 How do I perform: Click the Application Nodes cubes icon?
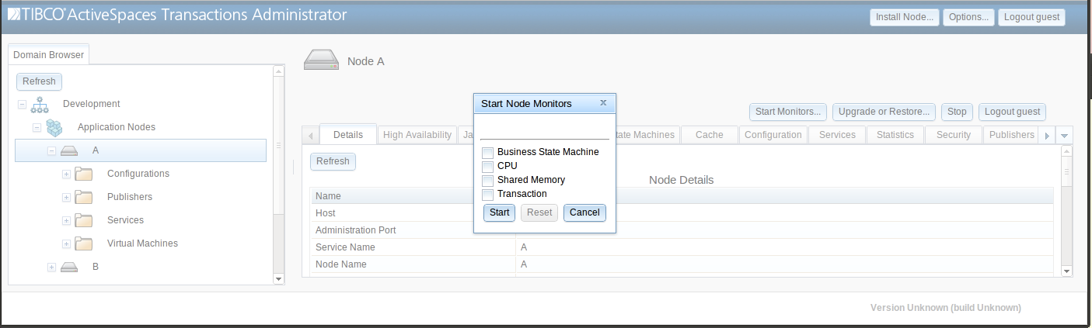click(x=54, y=127)
